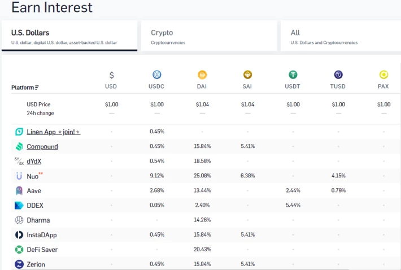Select the U.S. Dollars tab
This screenshot has width=401, height=270.
click(x=69, y=36)
